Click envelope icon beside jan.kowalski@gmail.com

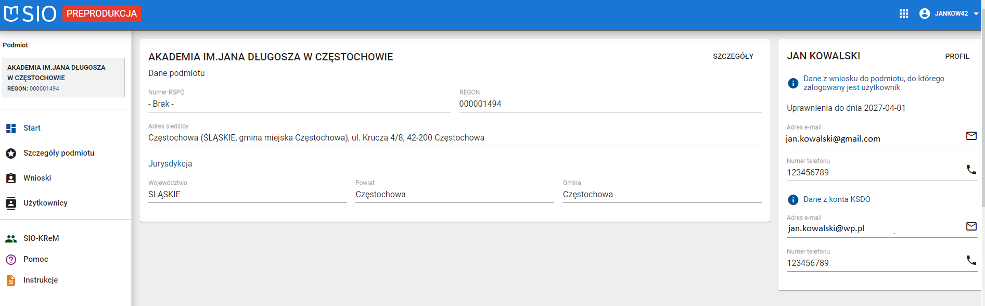[x=971, y=136]
